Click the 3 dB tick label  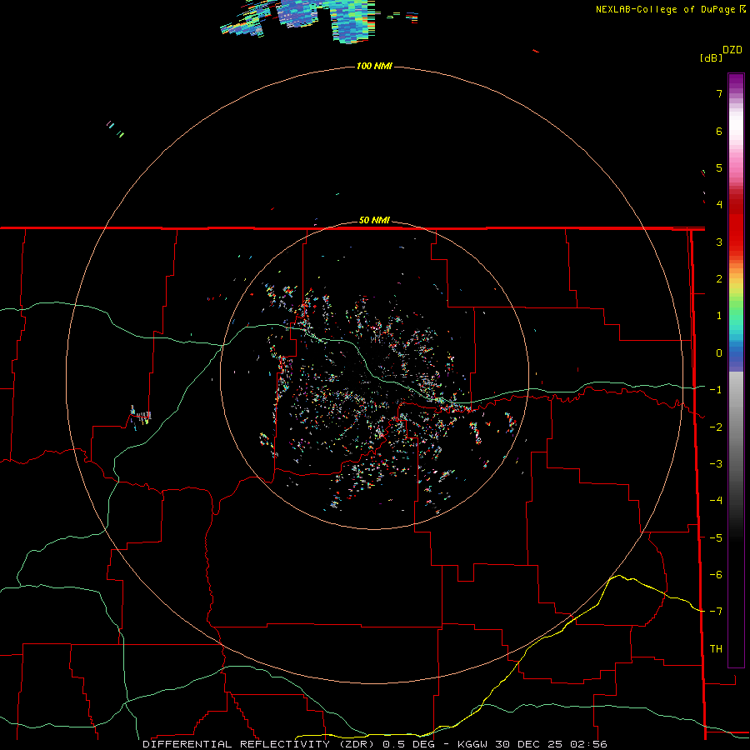(x=719, y=242)
